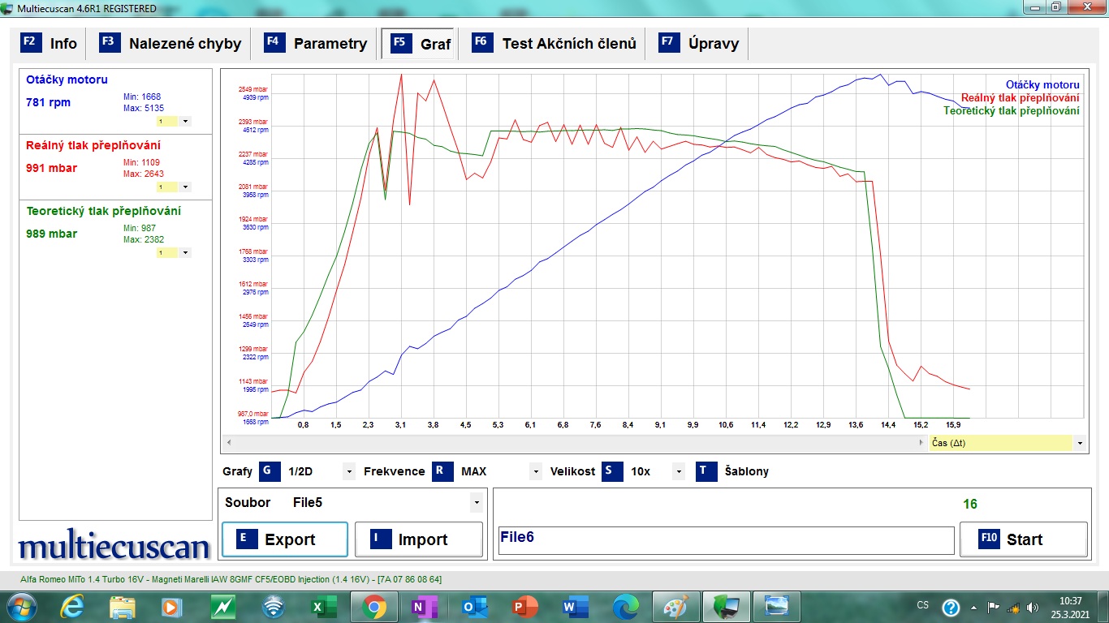Expand the Reálný tlak přeplňování scale dropdown
The width and height of the screenshot is (1109, 623).
click(185, 187)
